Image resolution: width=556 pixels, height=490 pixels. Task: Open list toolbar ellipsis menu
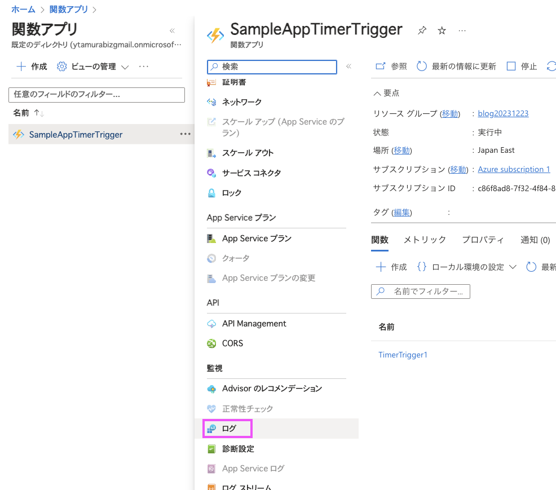[x=144, y=67]
